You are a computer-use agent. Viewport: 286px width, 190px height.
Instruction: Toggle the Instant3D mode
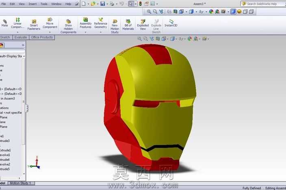(171, 23)
